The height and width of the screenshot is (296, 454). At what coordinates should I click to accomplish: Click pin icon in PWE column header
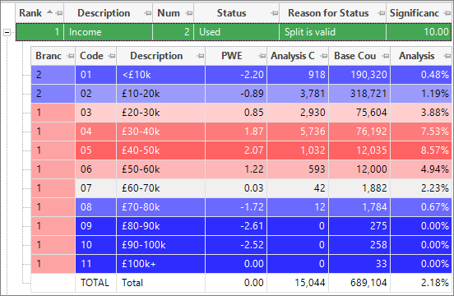click(262, 56)
